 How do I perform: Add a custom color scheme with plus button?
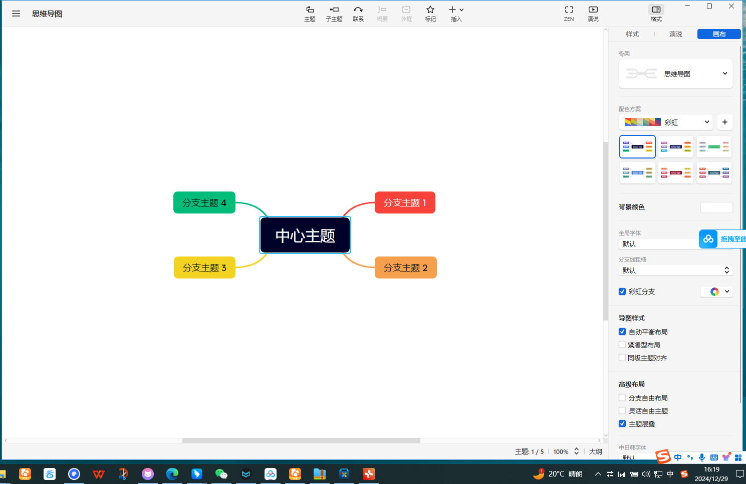point(725,122)
